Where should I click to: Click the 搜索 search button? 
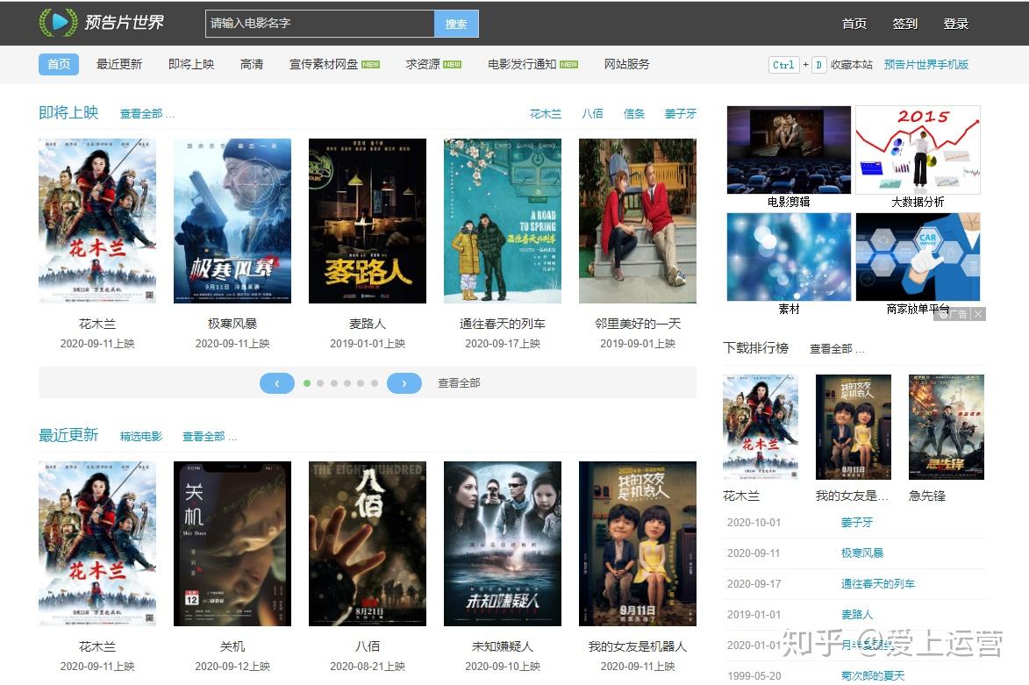456,24
